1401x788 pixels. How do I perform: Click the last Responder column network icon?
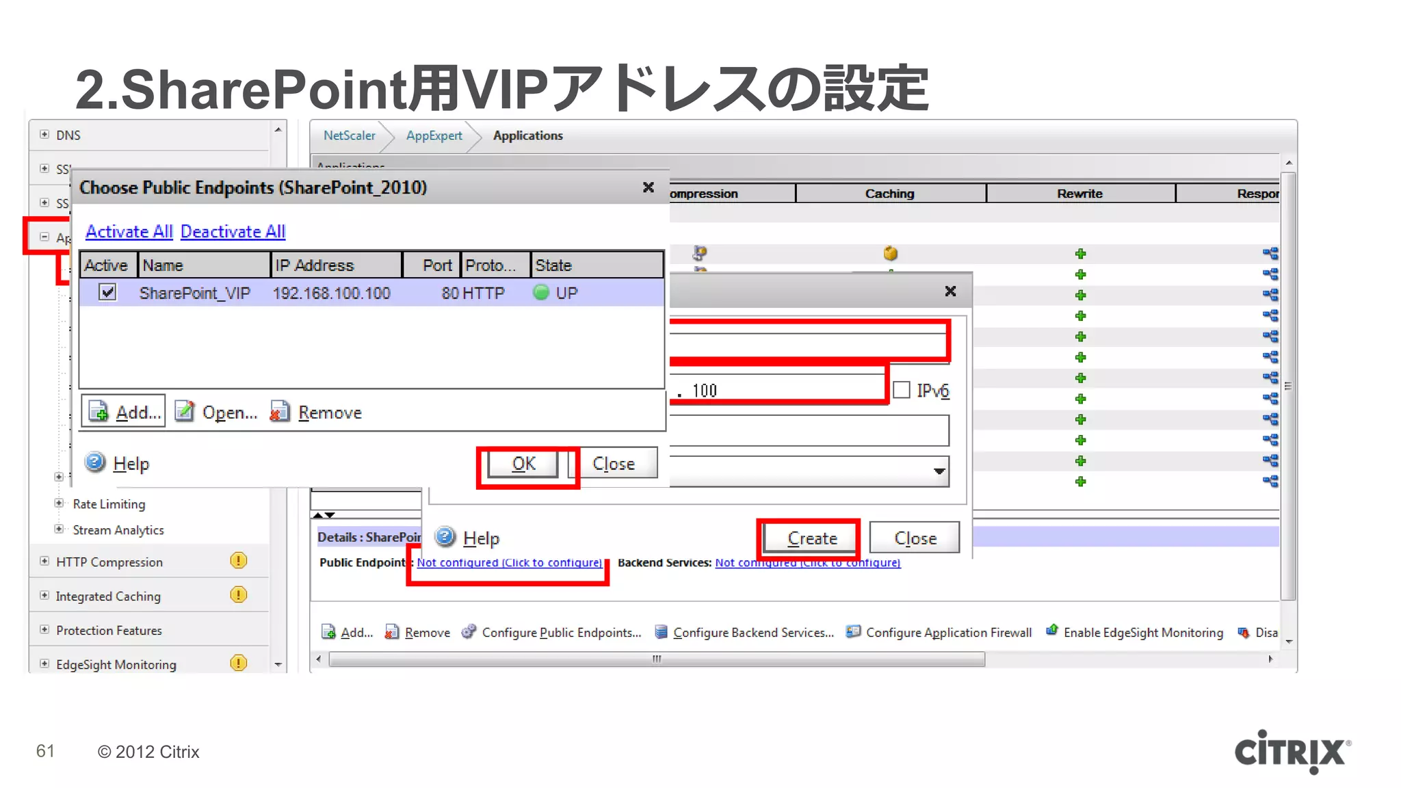(x=1270, y=482)
